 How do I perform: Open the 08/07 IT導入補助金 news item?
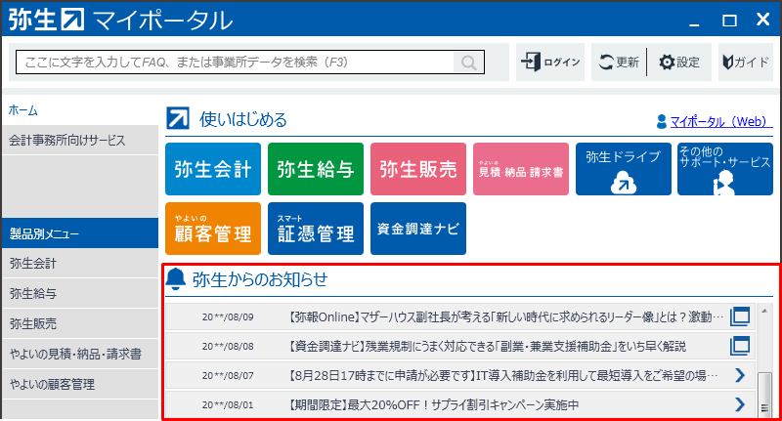pyautogui.click(x=459, y=375)
